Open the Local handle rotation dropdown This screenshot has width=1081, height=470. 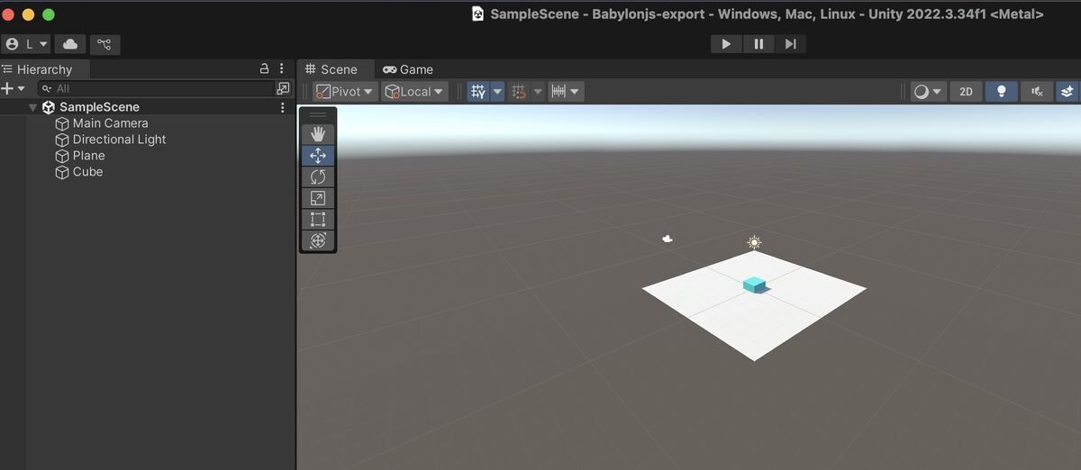pos(414,91)
